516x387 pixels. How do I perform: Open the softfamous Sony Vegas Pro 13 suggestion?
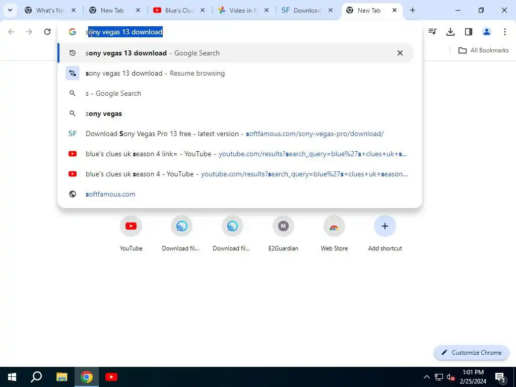[x=236, y=134]
